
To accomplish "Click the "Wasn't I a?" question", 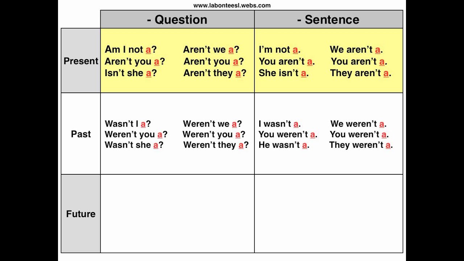I will tap(128, 124).
